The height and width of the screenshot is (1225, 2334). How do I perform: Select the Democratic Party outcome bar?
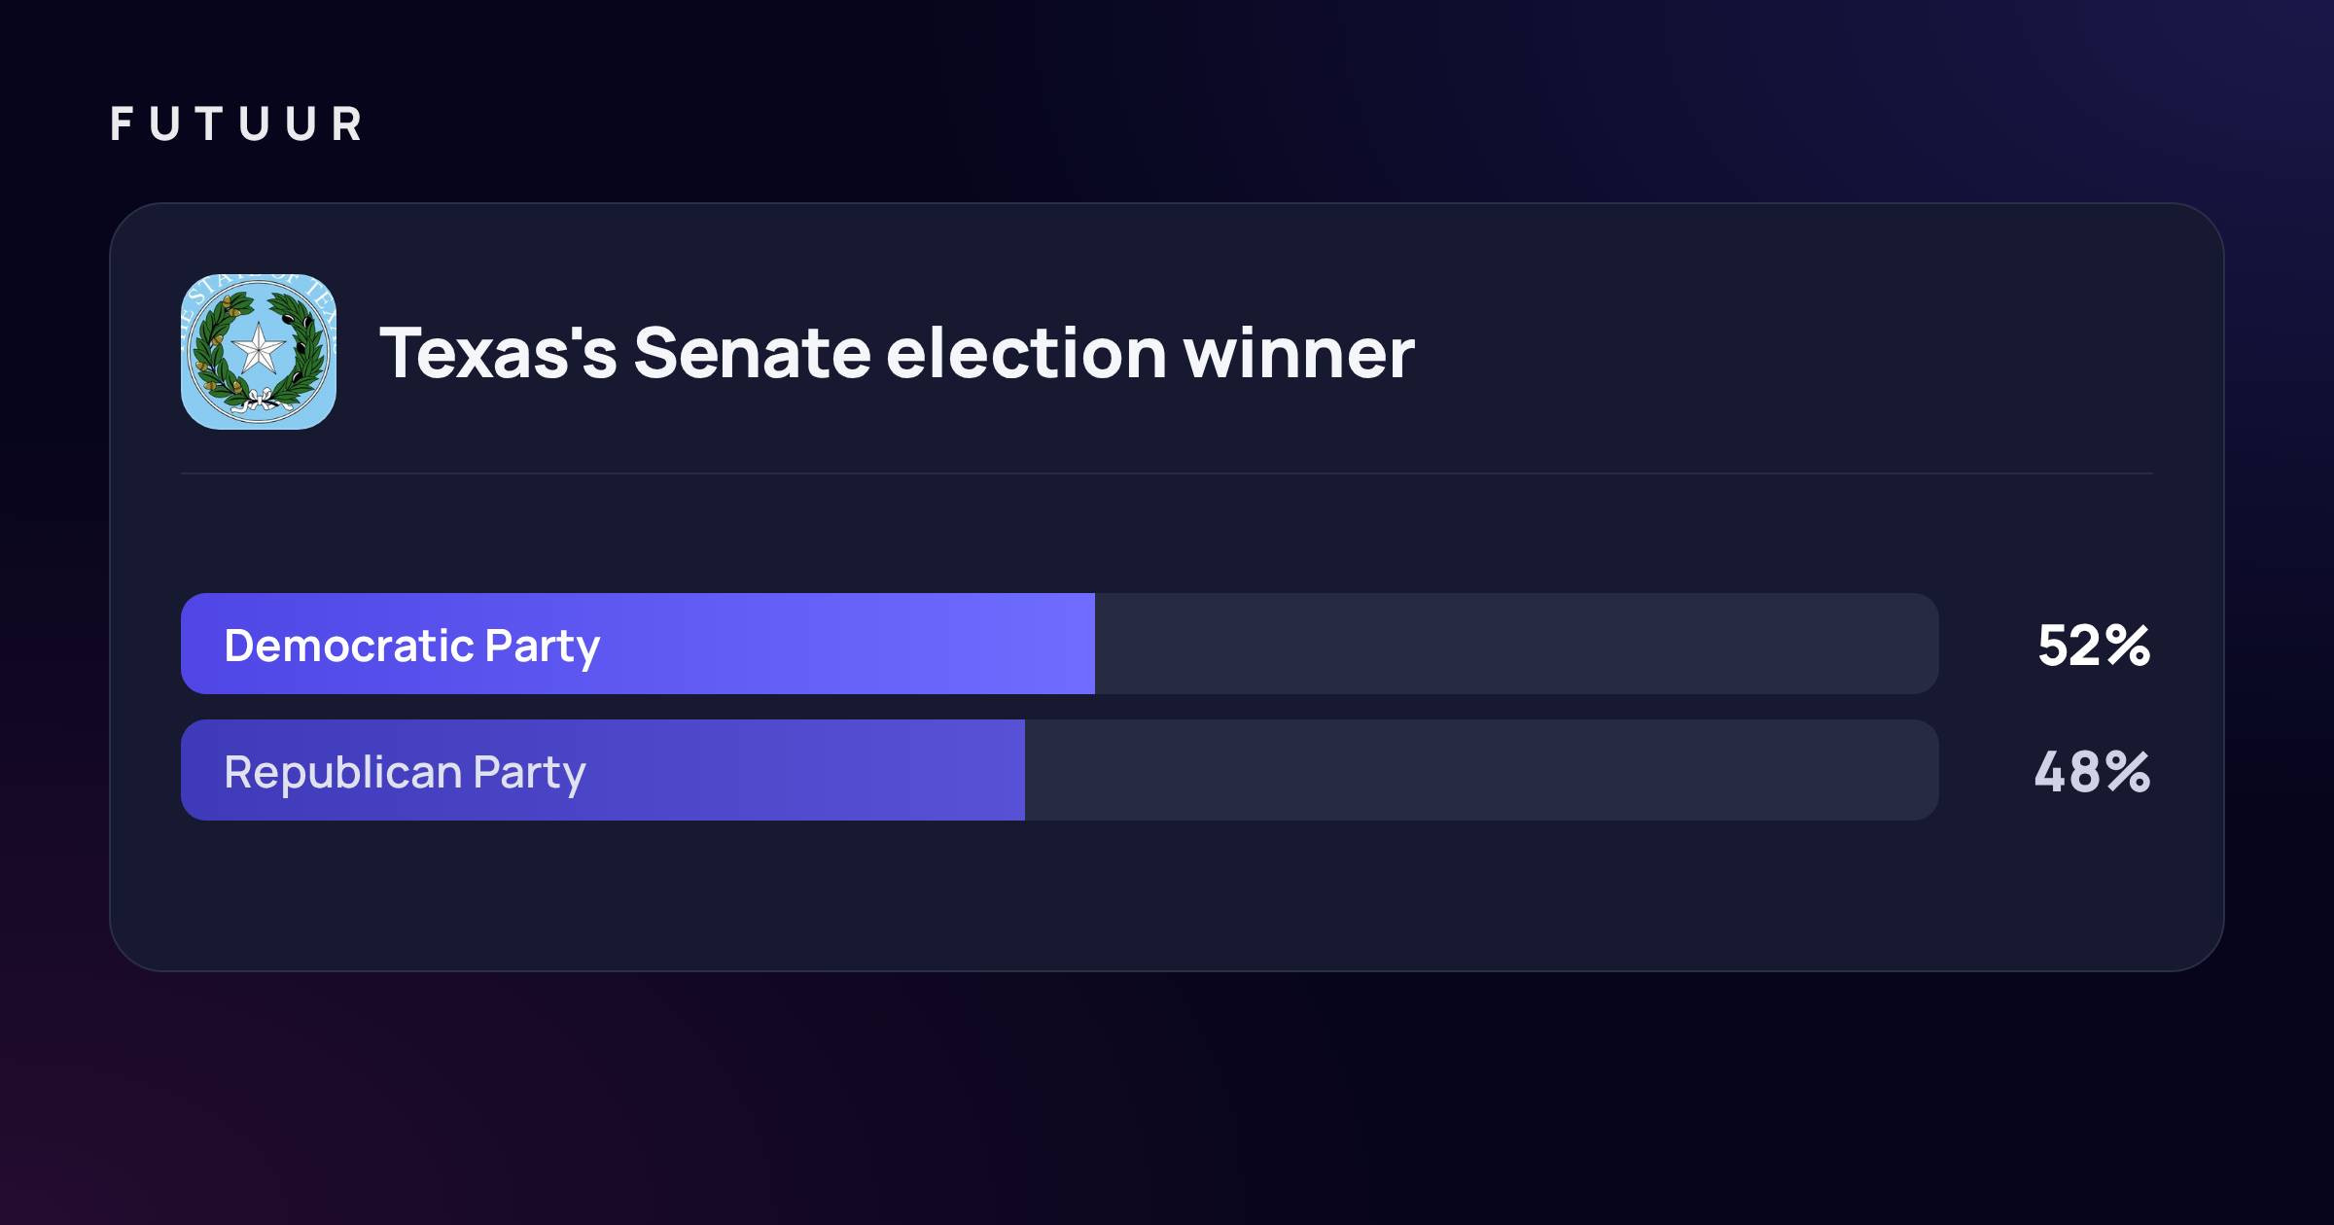1060,644
